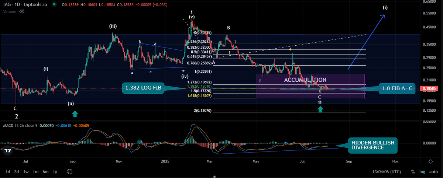Click the 0.618(0.28457) fib level label

(x=200, y=56)
